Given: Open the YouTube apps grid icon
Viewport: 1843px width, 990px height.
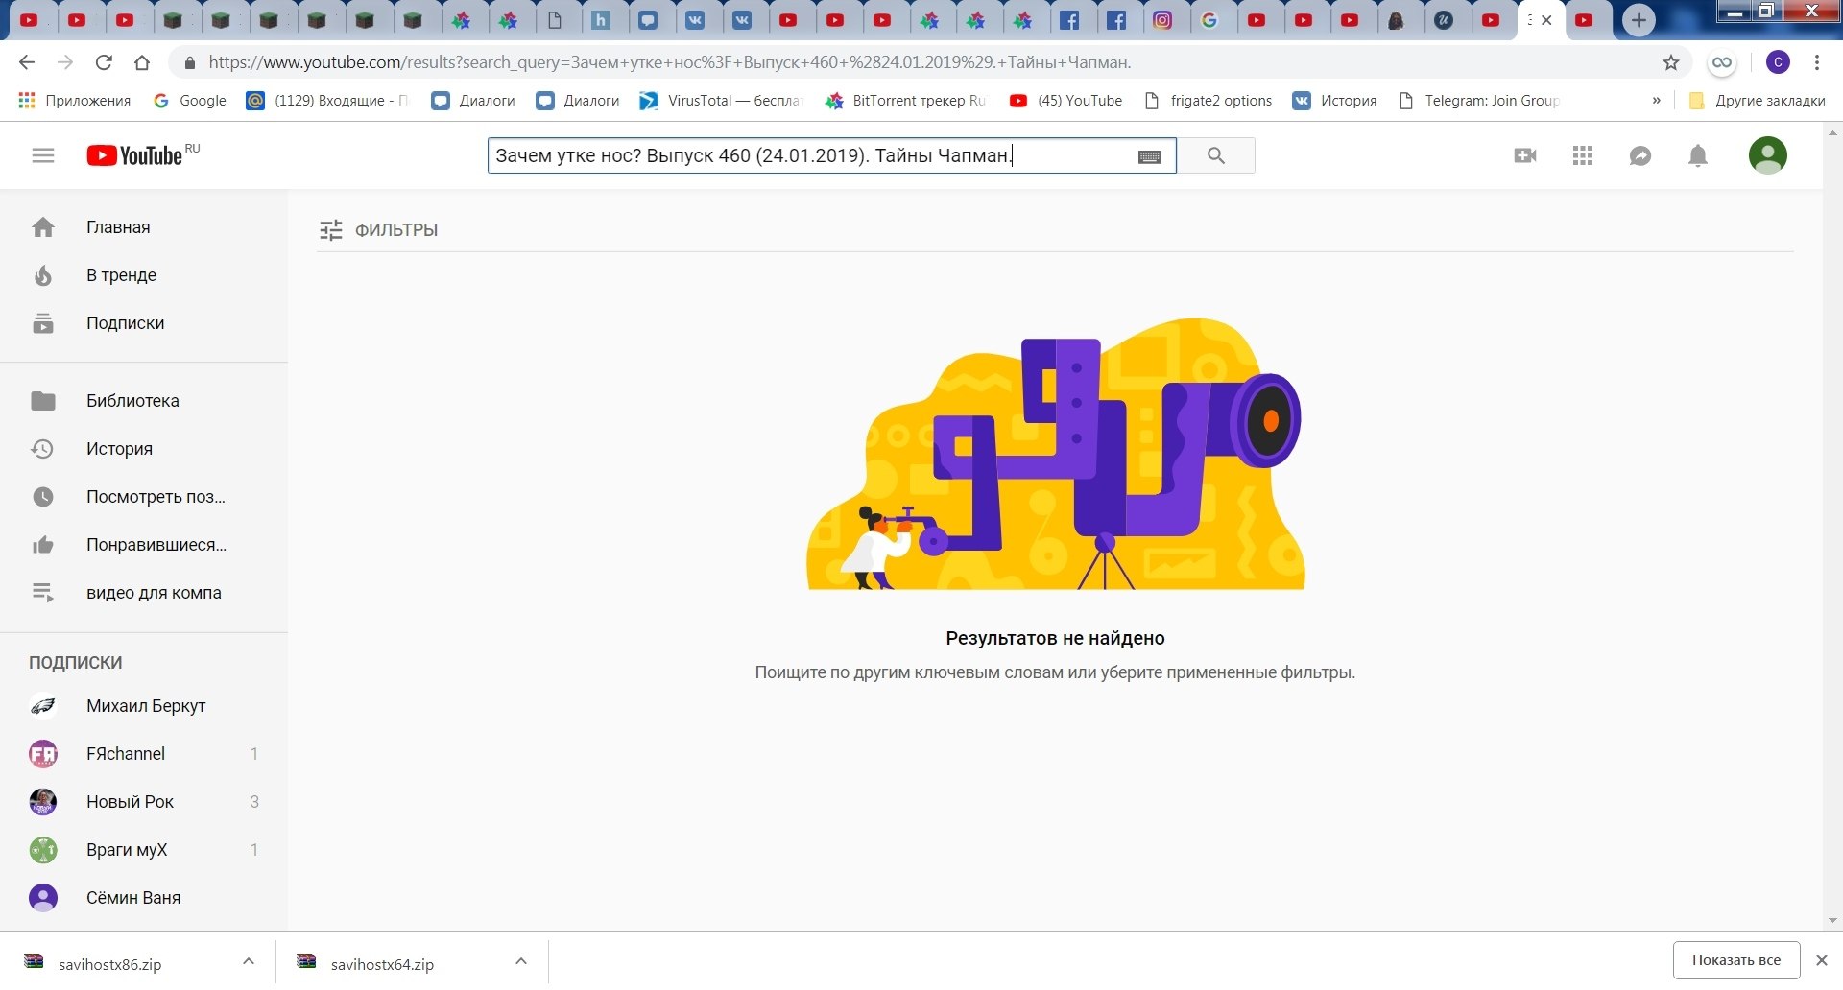Looking at the screenshot, I should pyautogui.click(x=1583, y=155).
